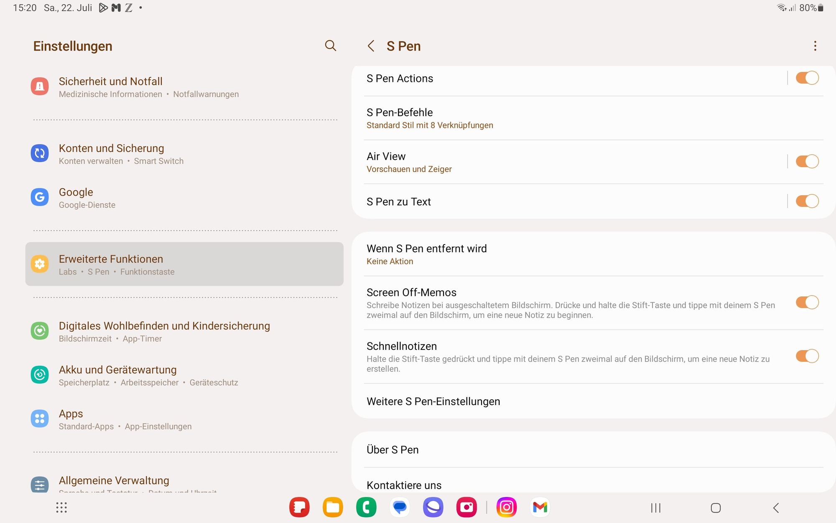The width and height of the screenshot is (836, 523).
Task: Disable the S Pen Actions toggle
Action: [807, 78]
